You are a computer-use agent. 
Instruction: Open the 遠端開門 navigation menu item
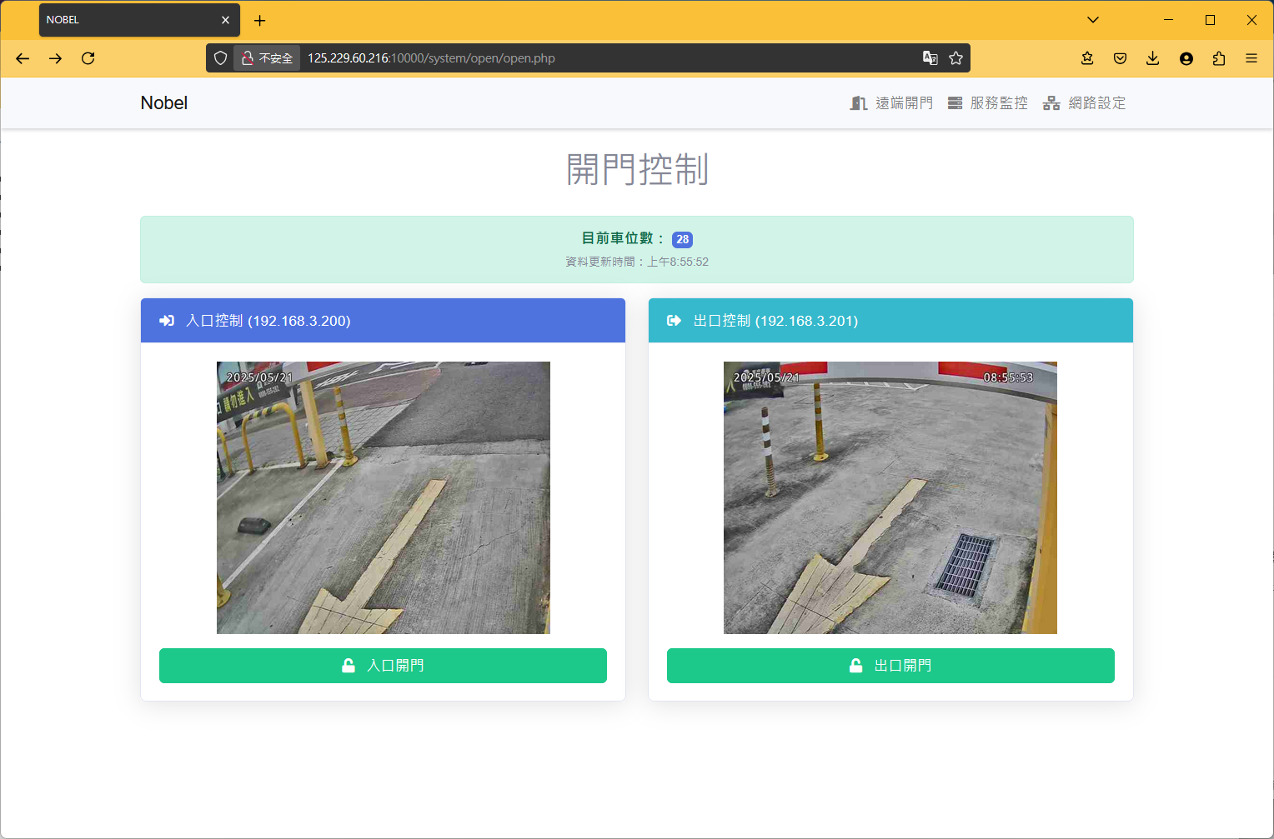click(891, 102)
